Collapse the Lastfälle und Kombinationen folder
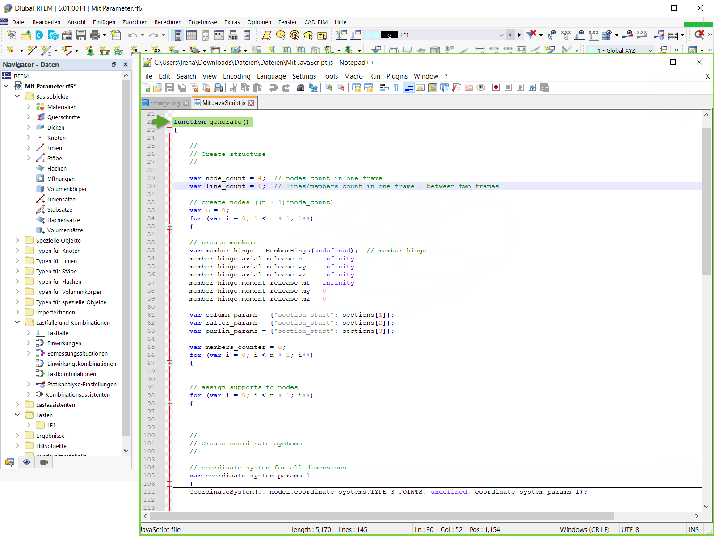Image resolution: width=715 pixels, height=536 pixels. 17,322
